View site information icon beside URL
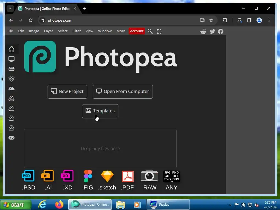280x210 pixels. [x=42, y=20]
